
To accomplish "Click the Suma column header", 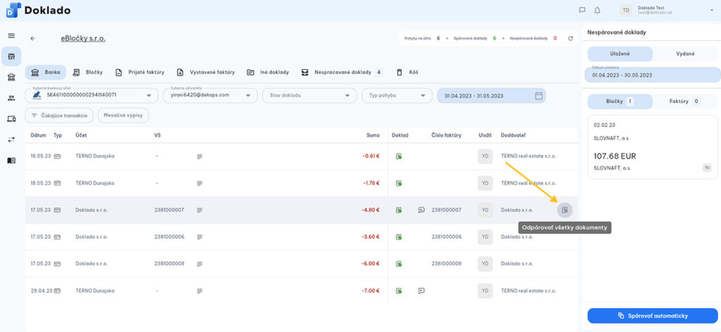I will [x=373, y=136].
